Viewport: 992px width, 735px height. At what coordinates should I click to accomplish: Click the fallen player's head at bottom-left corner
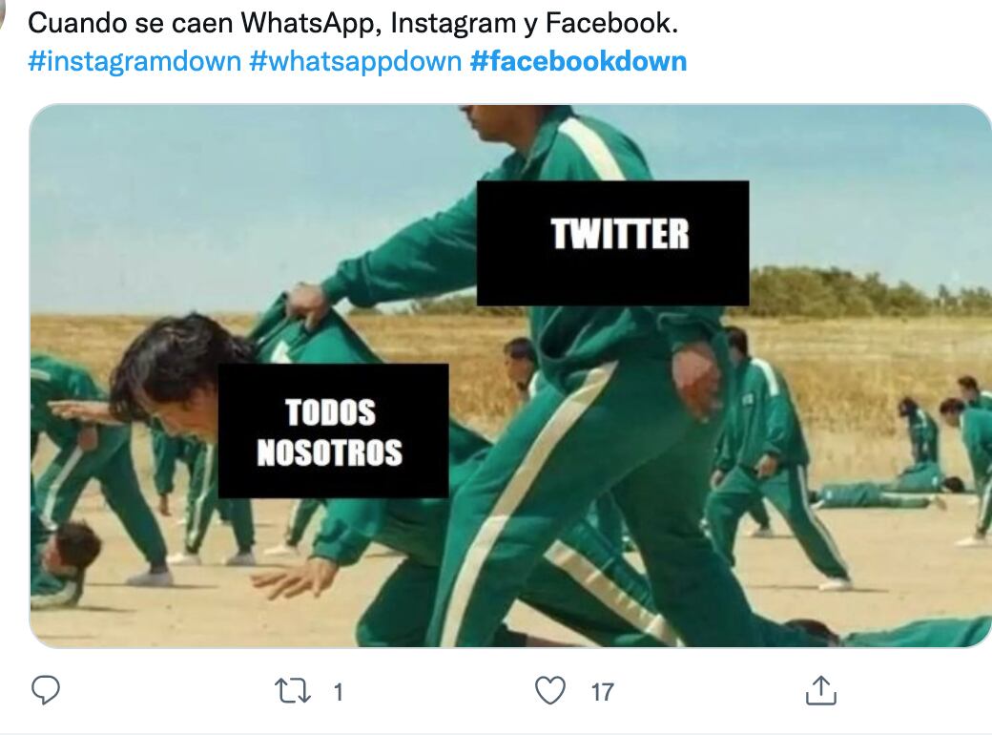tap(74, 546)
